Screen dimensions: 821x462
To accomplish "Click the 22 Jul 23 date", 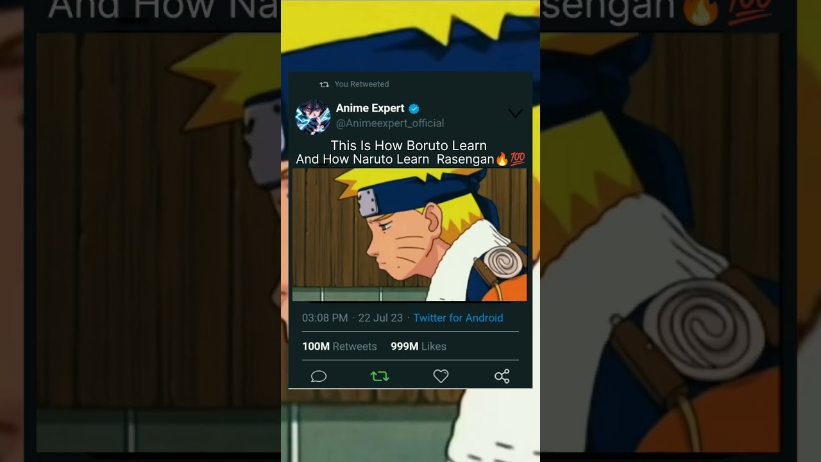I will click(380, 318).
